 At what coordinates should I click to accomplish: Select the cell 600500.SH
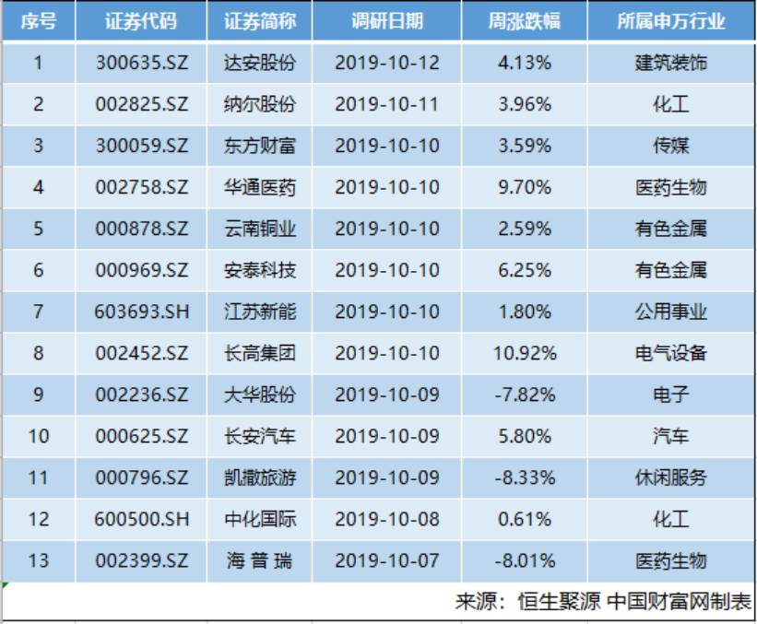pos(141,519)
